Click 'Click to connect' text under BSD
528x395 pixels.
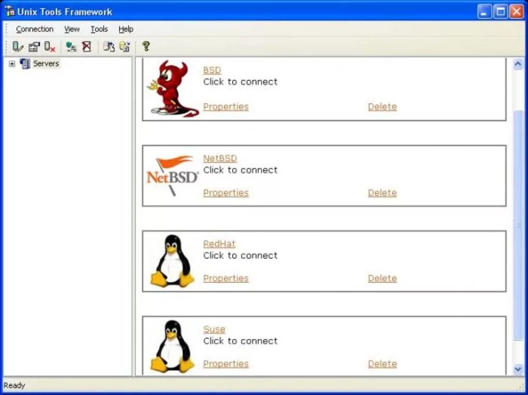click(240, 82)
